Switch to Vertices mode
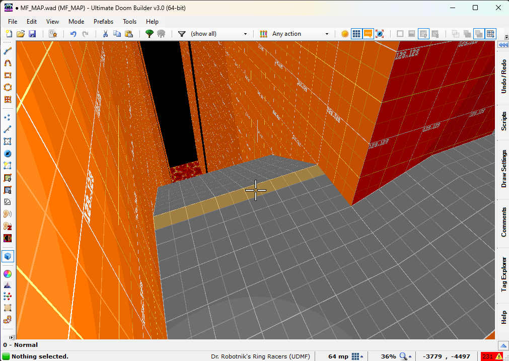Image resolution: width=509 pixels, height=361 pixels. click(x=8, y=117)
